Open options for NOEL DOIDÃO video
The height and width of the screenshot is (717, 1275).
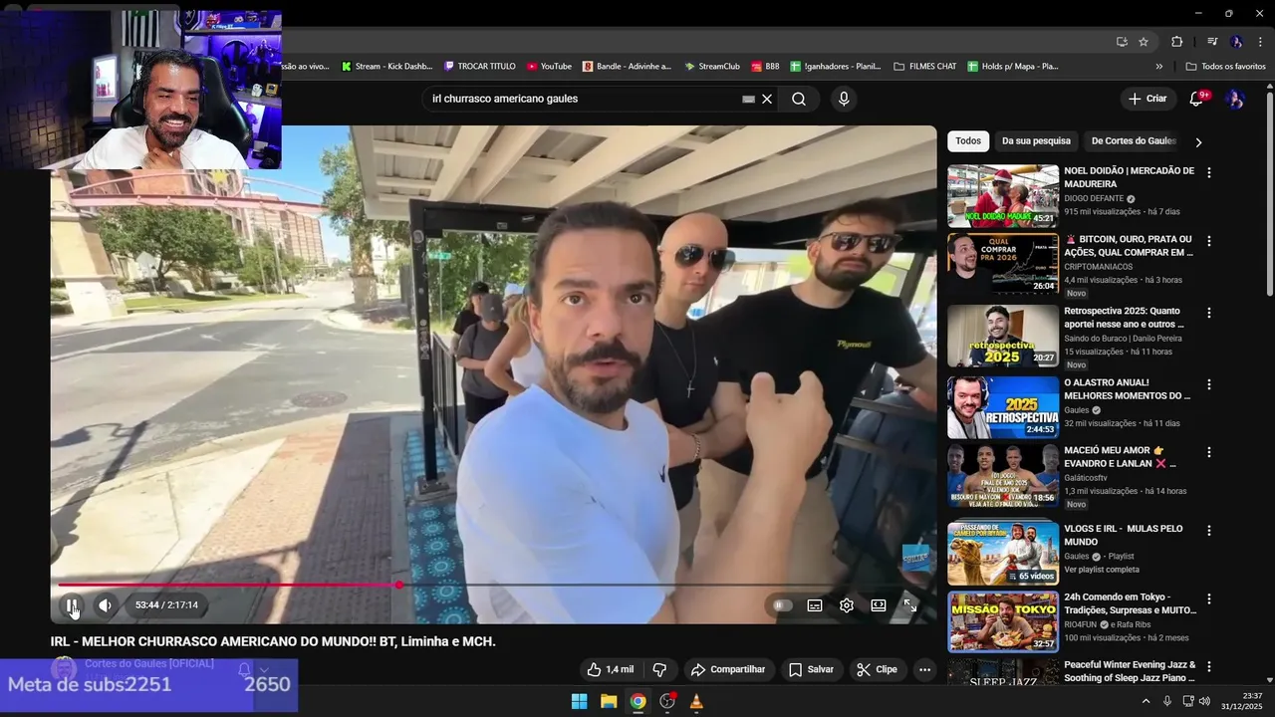[x=1209, y=172]
